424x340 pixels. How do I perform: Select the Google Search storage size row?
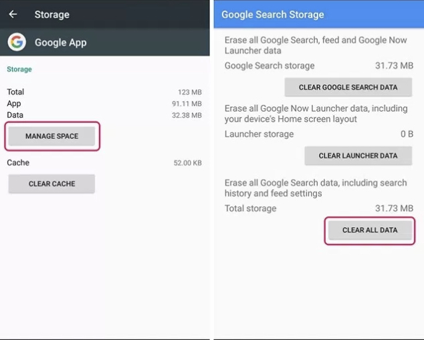pos(318,66)
